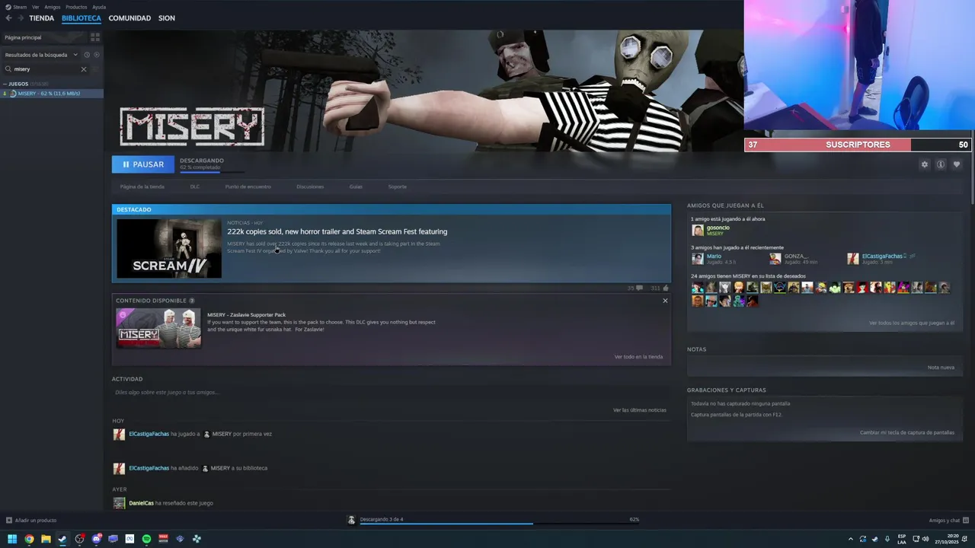Open Ayuda menu
975x548 pixels.
[x=99, y=7]
